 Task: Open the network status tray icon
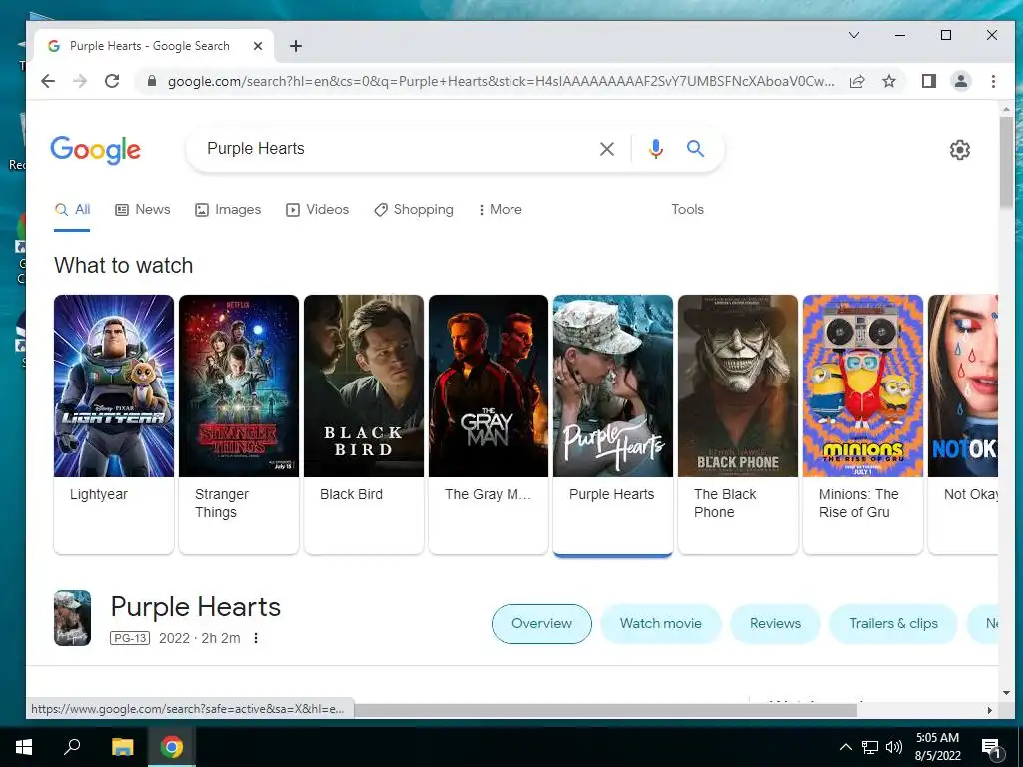click(870, 747)
